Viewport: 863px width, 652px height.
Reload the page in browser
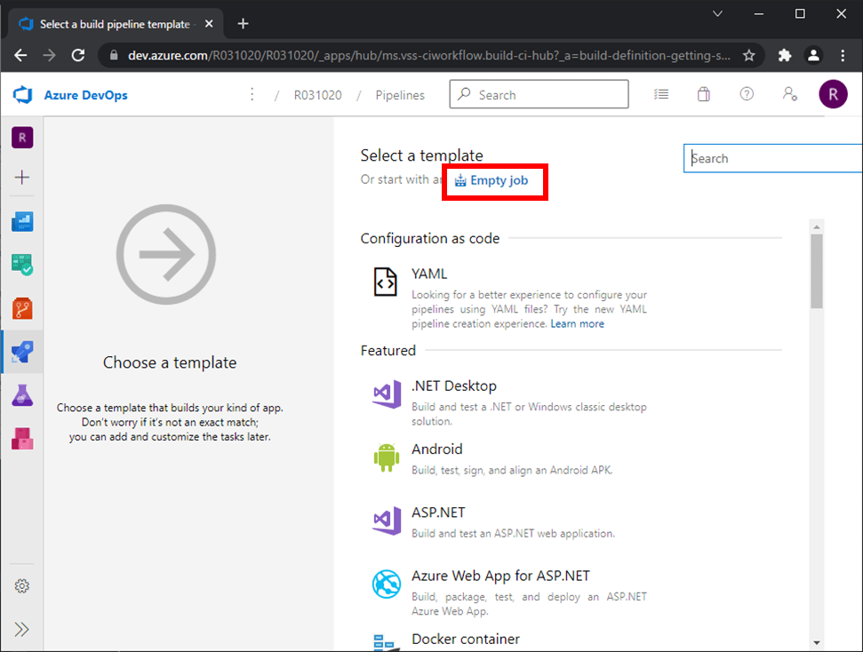pos(78,55)
